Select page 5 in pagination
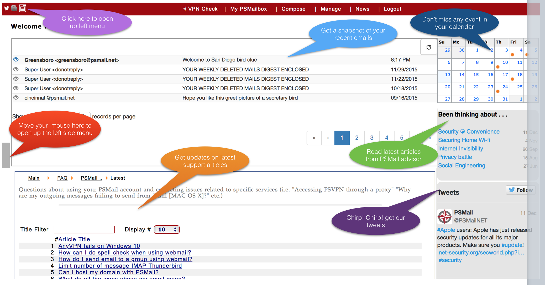The width and height of the screenshot is (545, 285). 402,138
